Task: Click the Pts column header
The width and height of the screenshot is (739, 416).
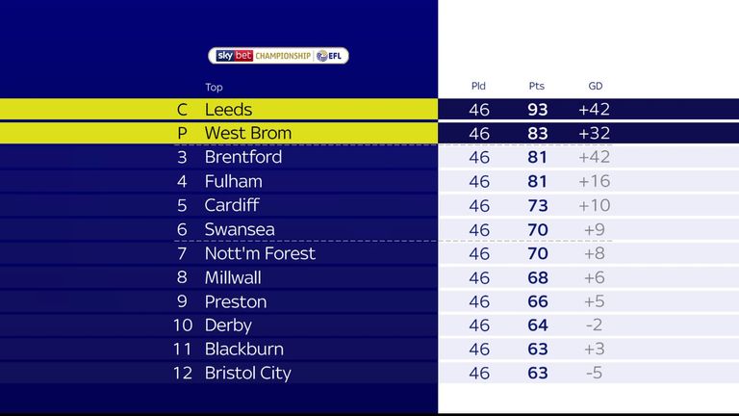Action: tap(537, 86)
